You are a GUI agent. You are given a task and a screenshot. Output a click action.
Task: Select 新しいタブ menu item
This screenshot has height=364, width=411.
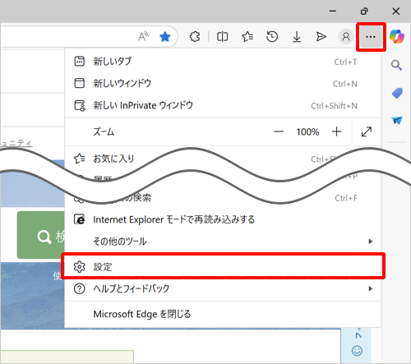click(x=223, y=62)
